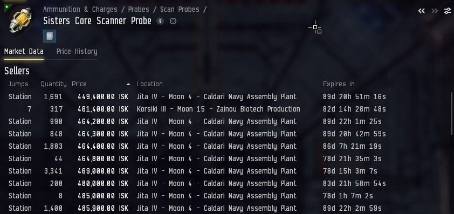
Task: Sort sellers by the Jumps column
Action: pos(18,84)
